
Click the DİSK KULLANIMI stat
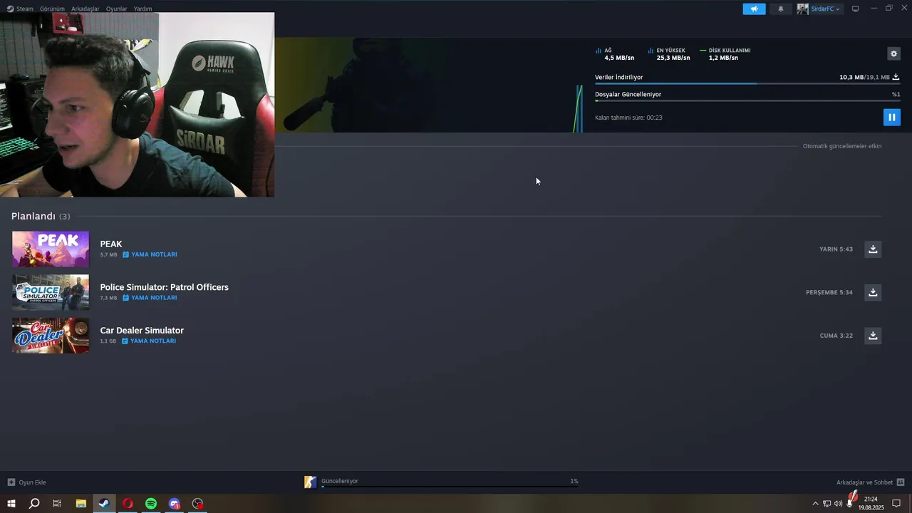[x=725, y=54]
